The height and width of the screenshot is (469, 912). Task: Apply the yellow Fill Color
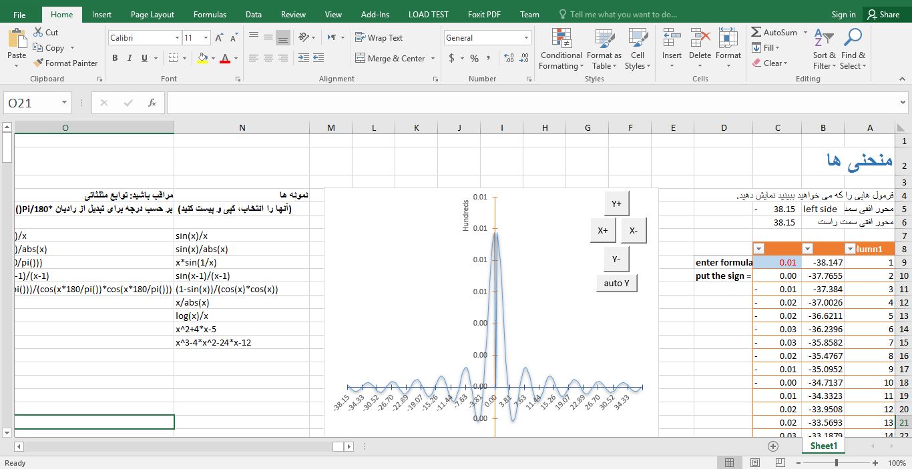[x=202, y=58]
